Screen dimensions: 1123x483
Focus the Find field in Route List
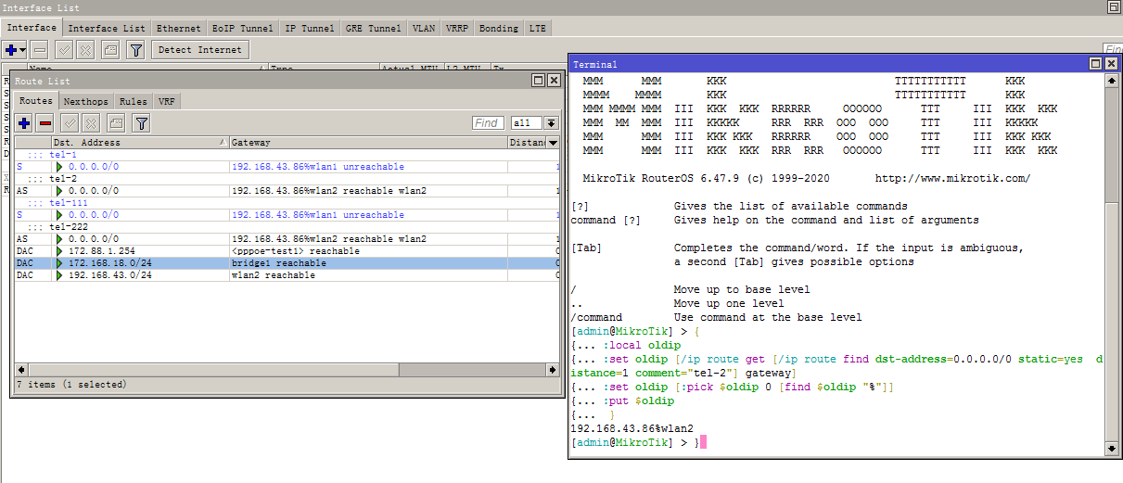tap(488, 122)
